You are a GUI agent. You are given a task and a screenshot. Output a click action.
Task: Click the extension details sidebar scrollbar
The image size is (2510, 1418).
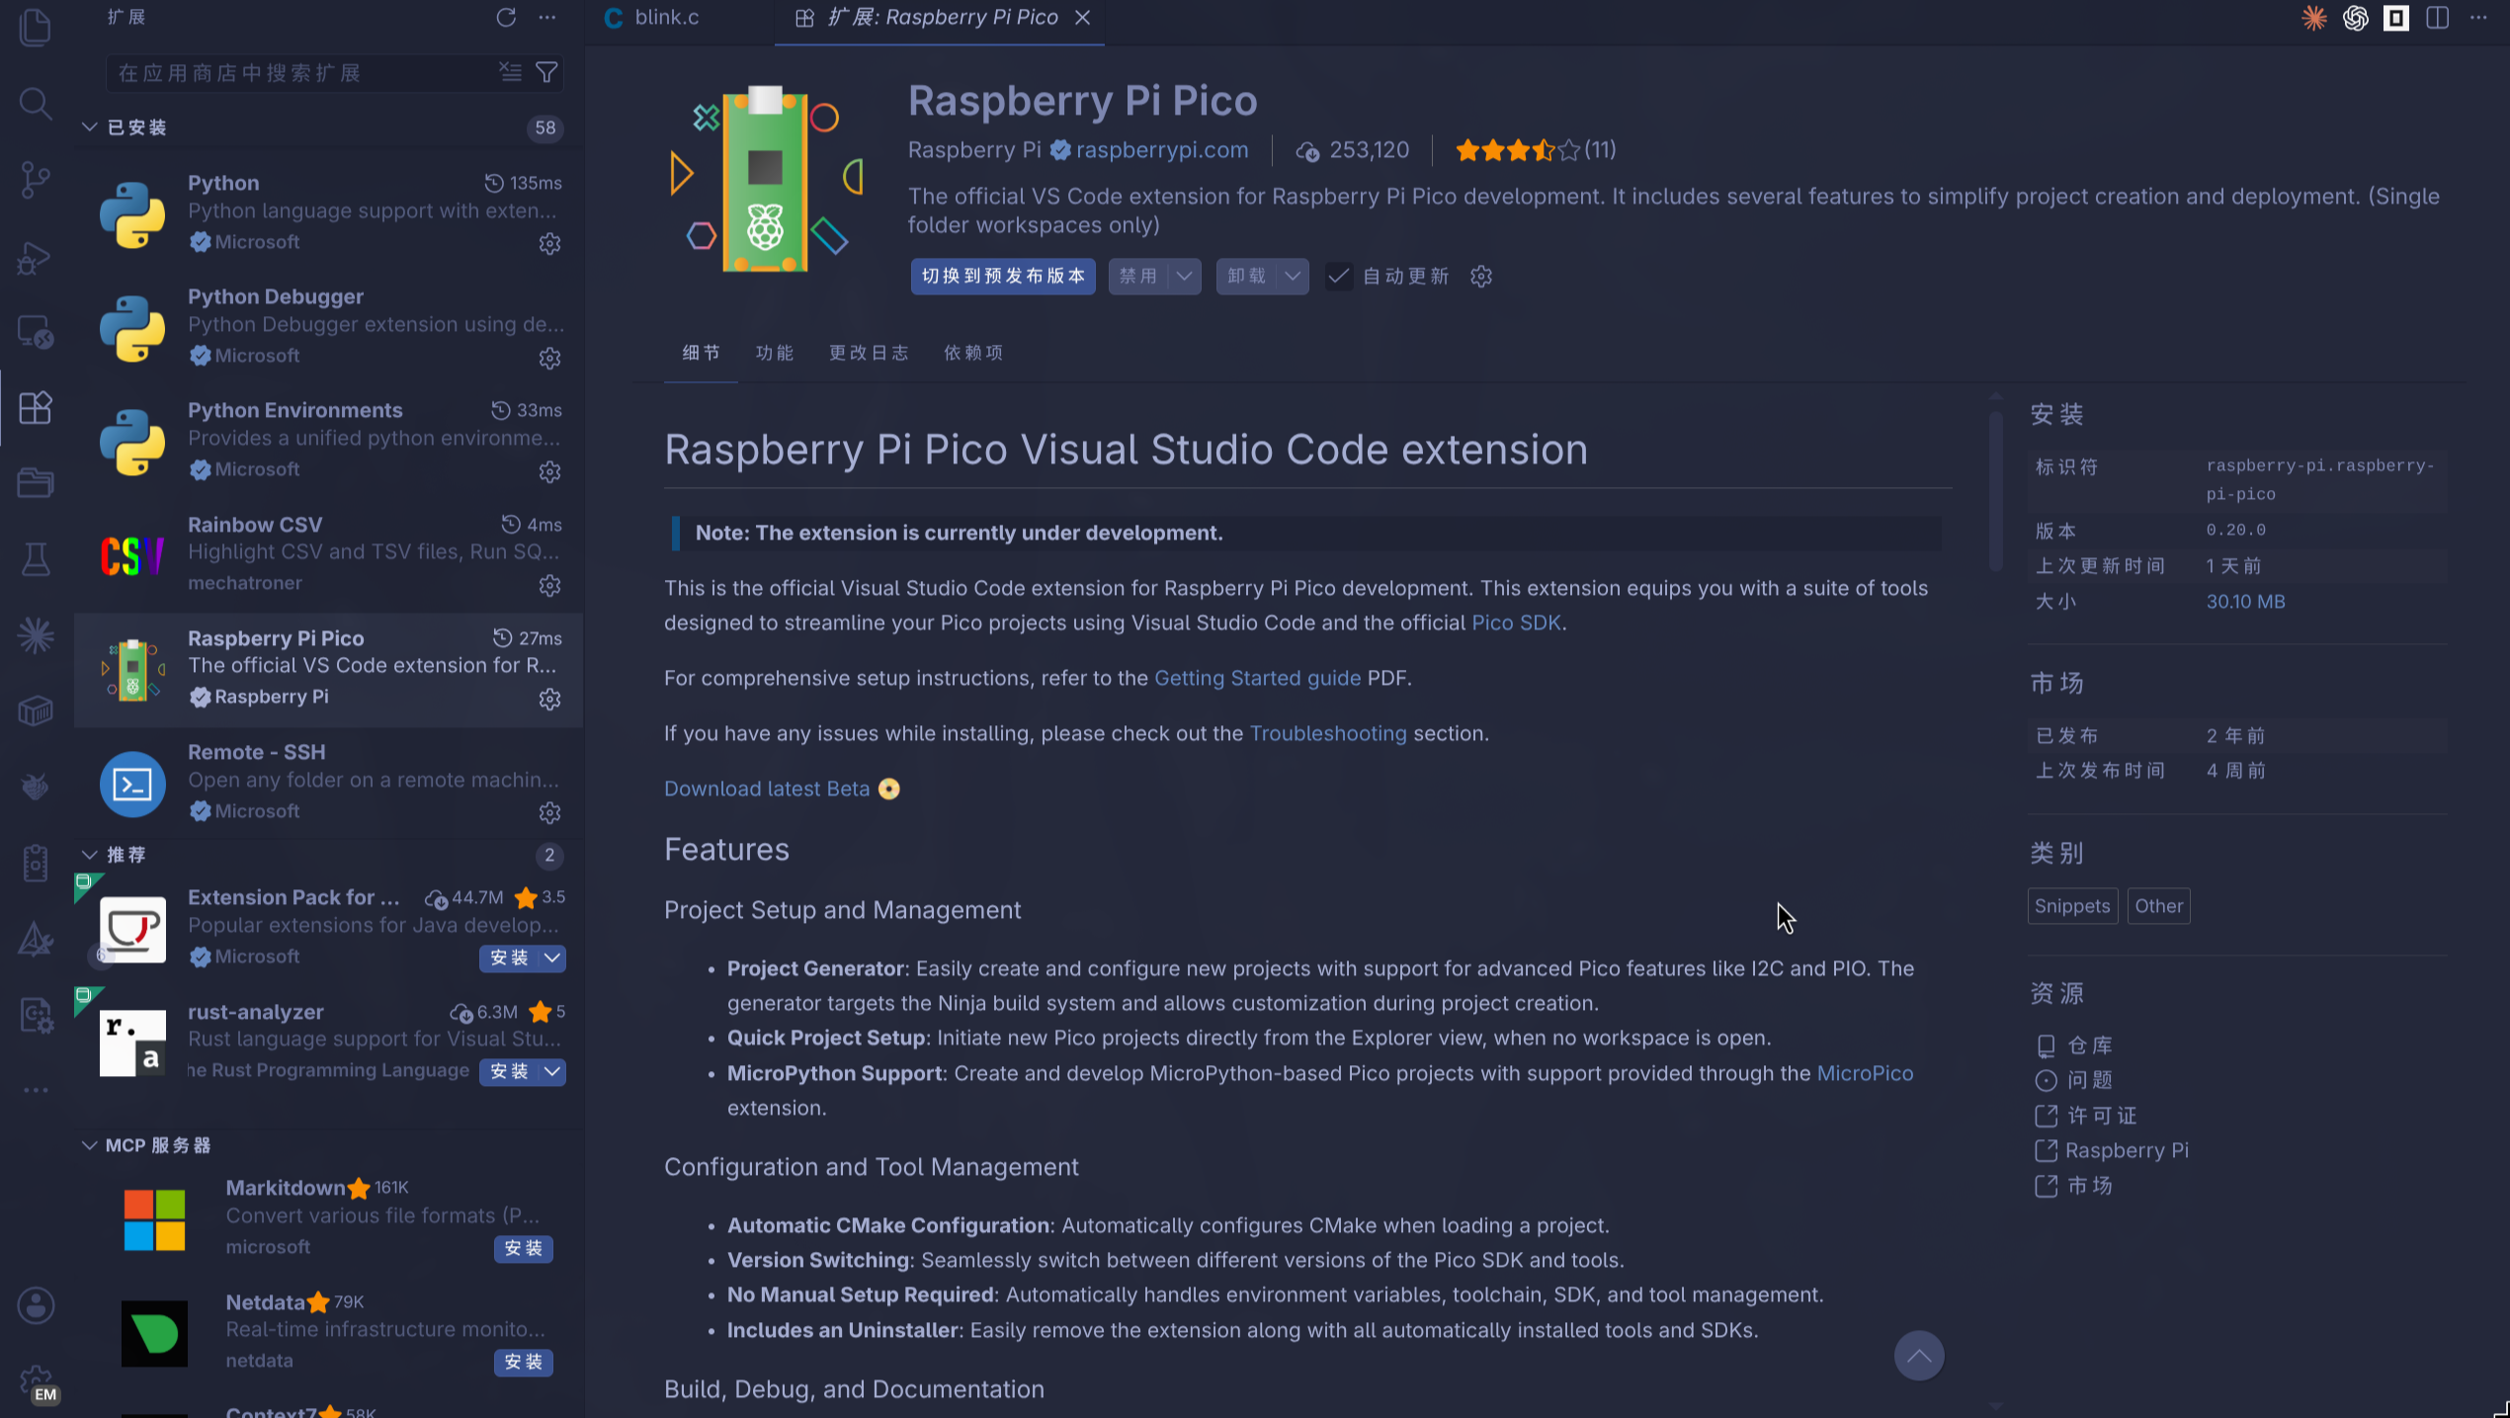(x=1996, y=491)
